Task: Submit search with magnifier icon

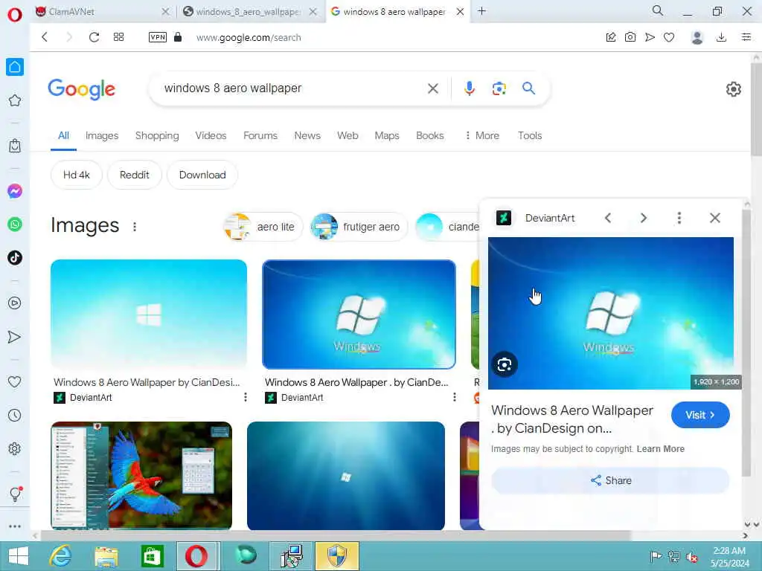Action: [529, 88]
